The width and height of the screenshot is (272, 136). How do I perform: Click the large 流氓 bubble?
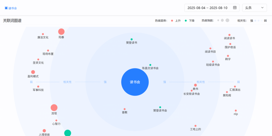coord(54,108)
